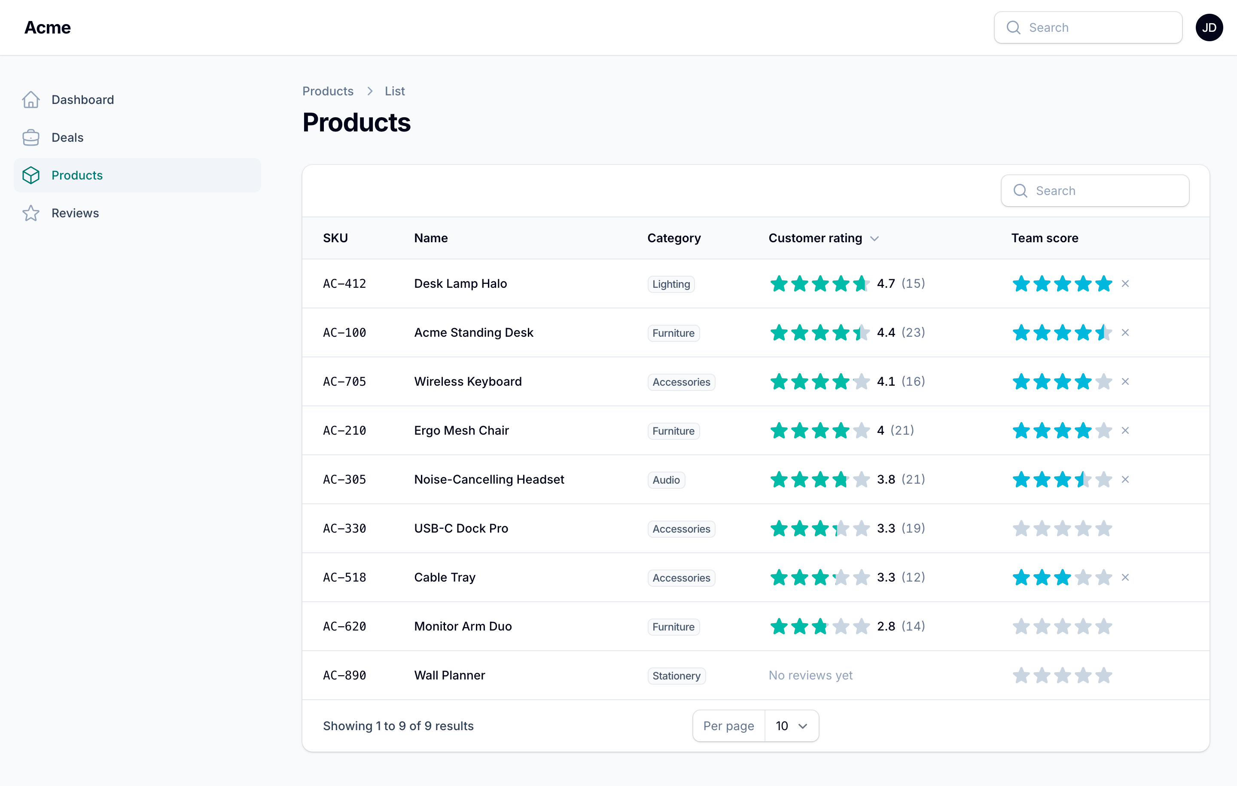Open Dashboard from the sidebar
Viewport: 1237px width, 786px height.
pyautogui.click(x=137, y=100)
